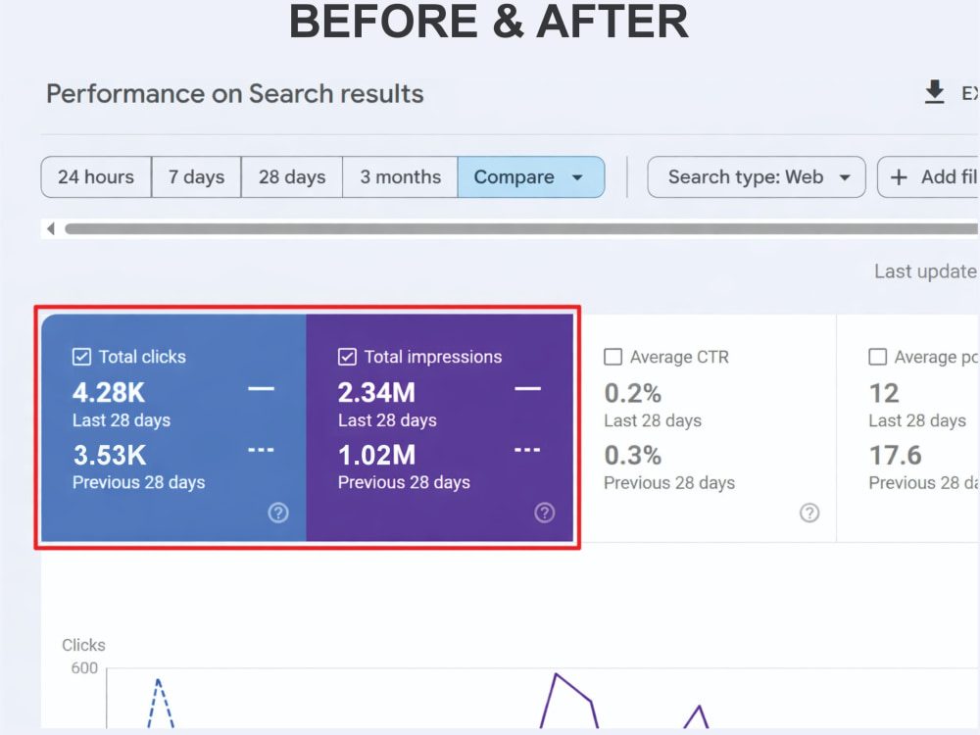Click the Average CTR label
Image resolution: width=980 pixels, height=735 pixels.
point(679,357)
